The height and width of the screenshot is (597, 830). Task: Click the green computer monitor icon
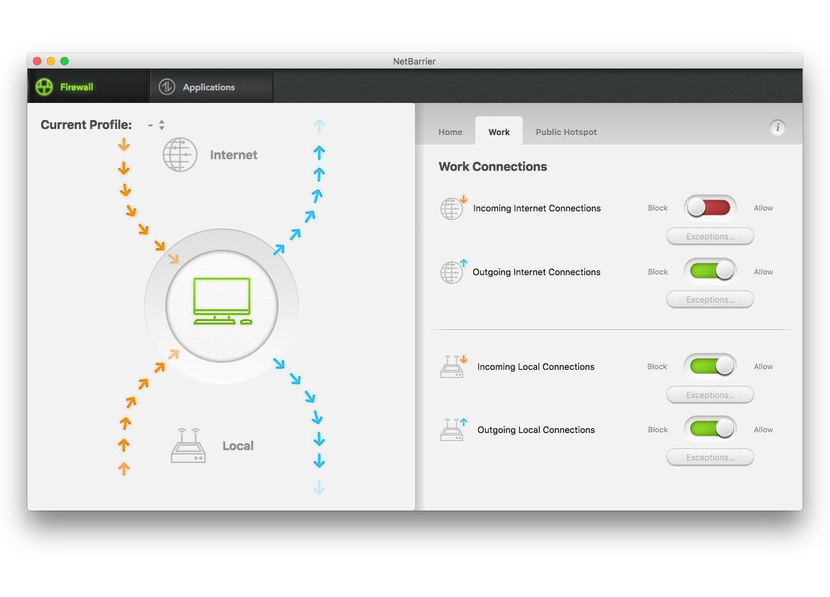coord(222,301)
